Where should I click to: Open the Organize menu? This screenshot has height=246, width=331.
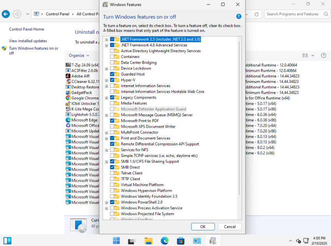click(x=79, y=56)
